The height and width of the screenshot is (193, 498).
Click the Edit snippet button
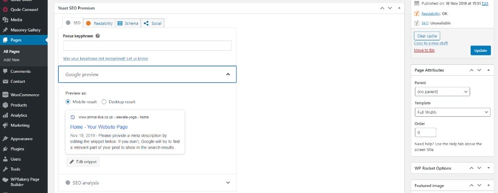[83, 162]
